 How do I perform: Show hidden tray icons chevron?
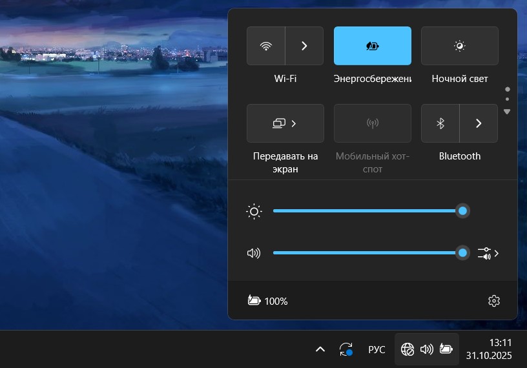[x=320, y=349]
